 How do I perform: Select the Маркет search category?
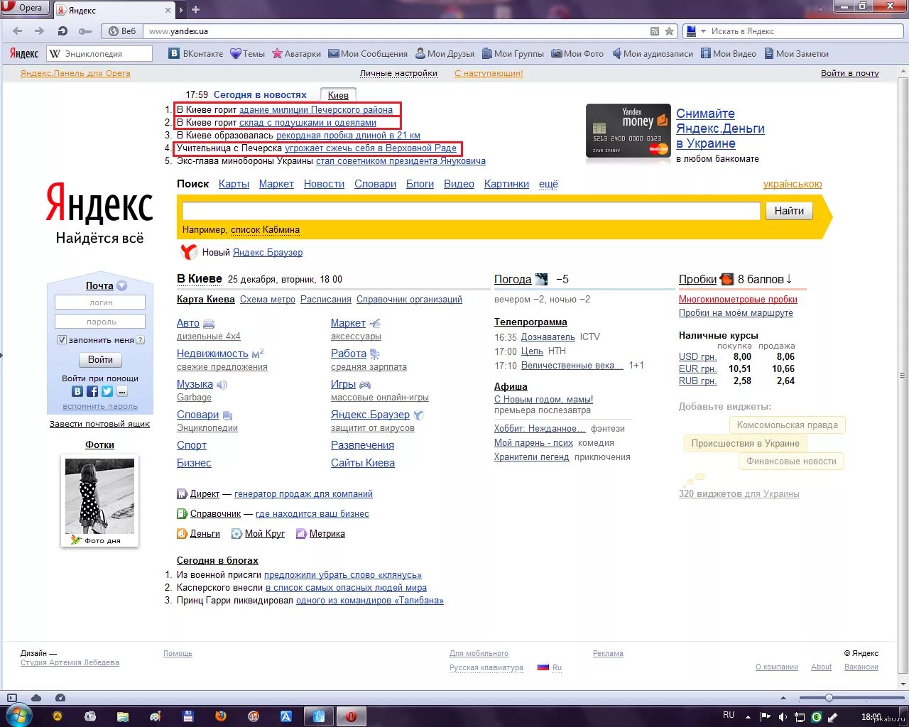(276, 184)
